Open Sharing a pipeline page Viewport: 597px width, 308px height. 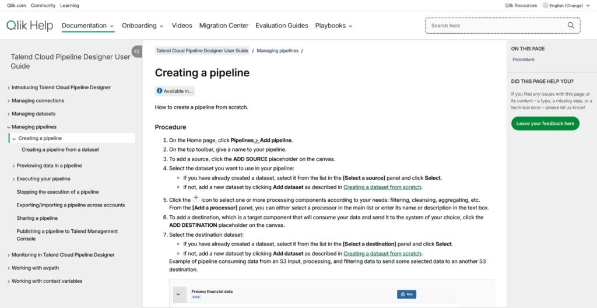37,218
